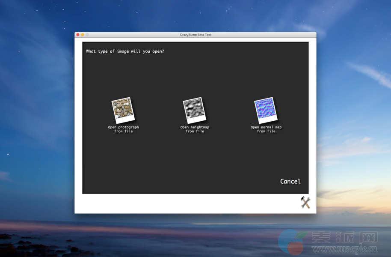Click the grayed-out zoom window button

pyautogui.click(x=87, y=35)
